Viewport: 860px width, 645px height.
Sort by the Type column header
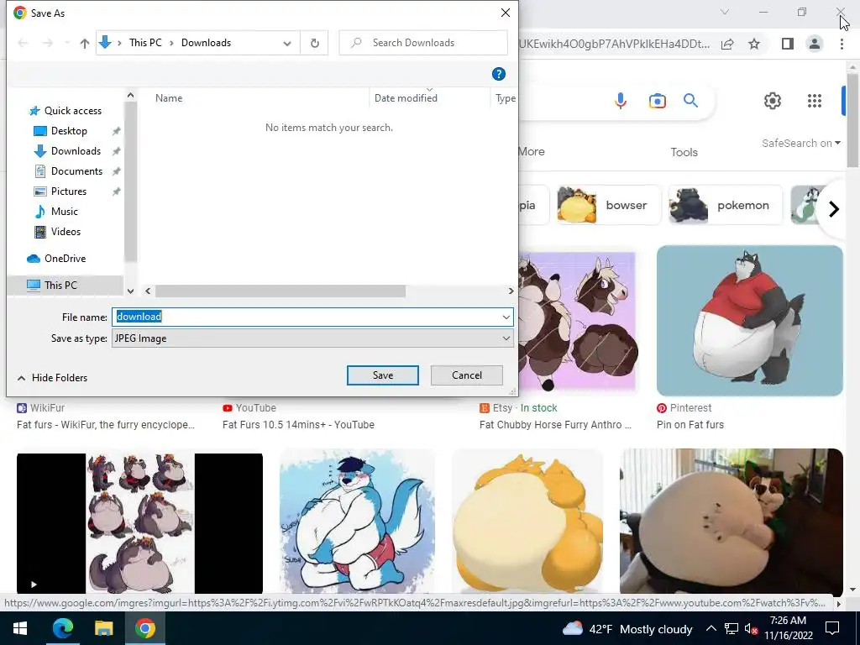click(505, 98)
